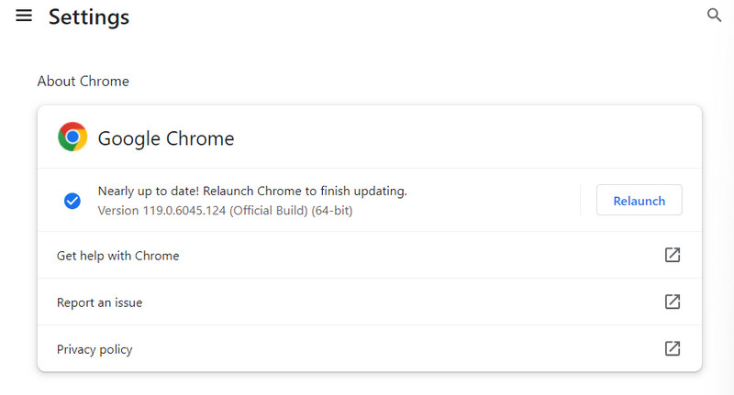Click the Google Chrome logo
Image resolution: width=734 pixels, height=395 pixels.
point(72,137)
